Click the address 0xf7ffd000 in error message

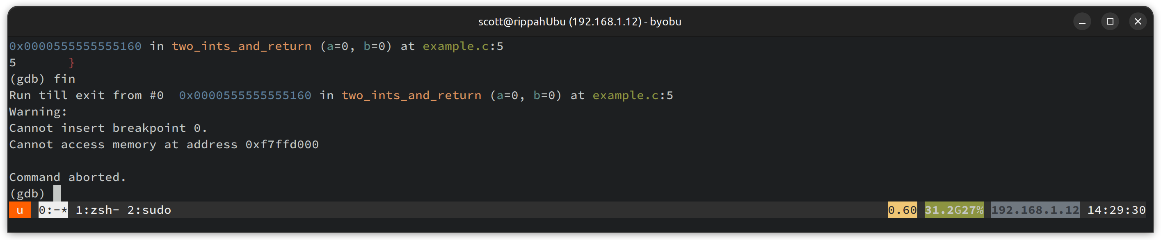coord(282,145)
